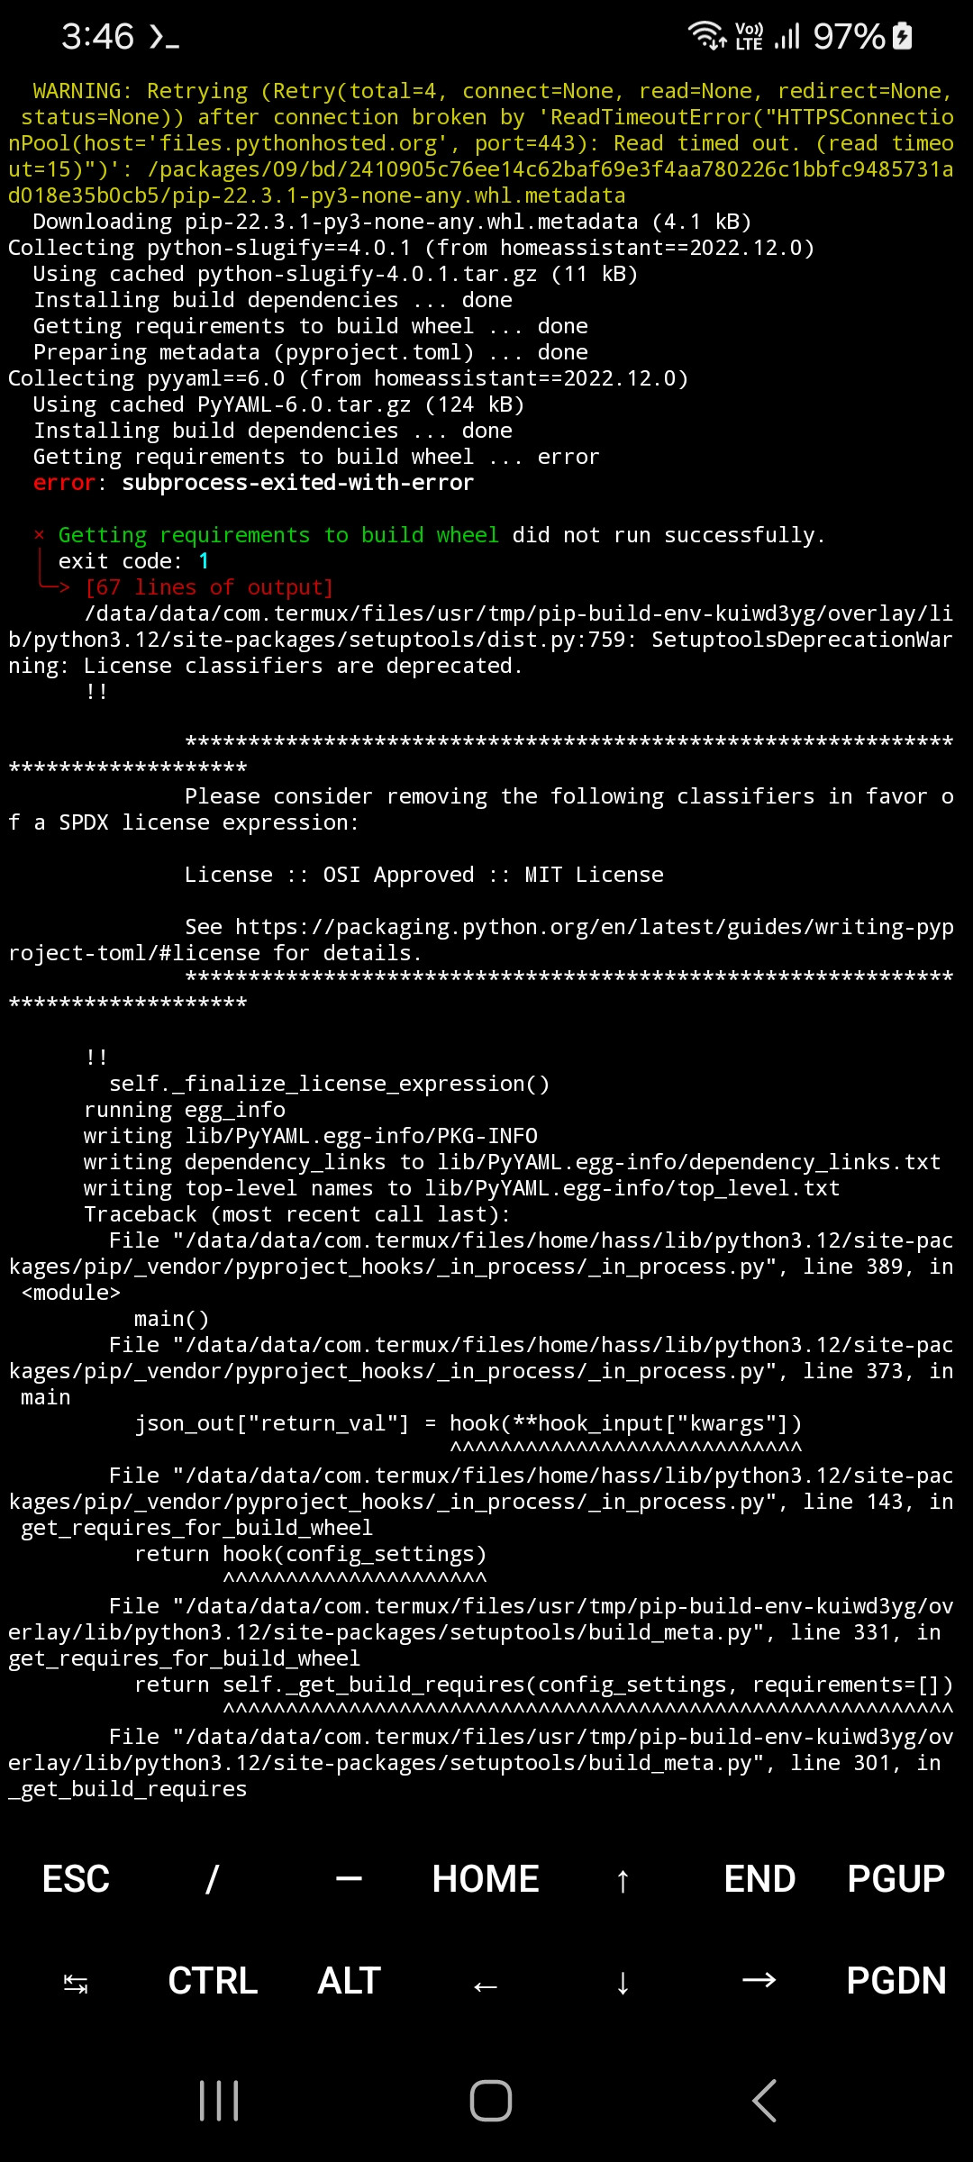The image size is (973, 2162).
Task: Tap the tab key icon
Action: (x=76, y=1983)
